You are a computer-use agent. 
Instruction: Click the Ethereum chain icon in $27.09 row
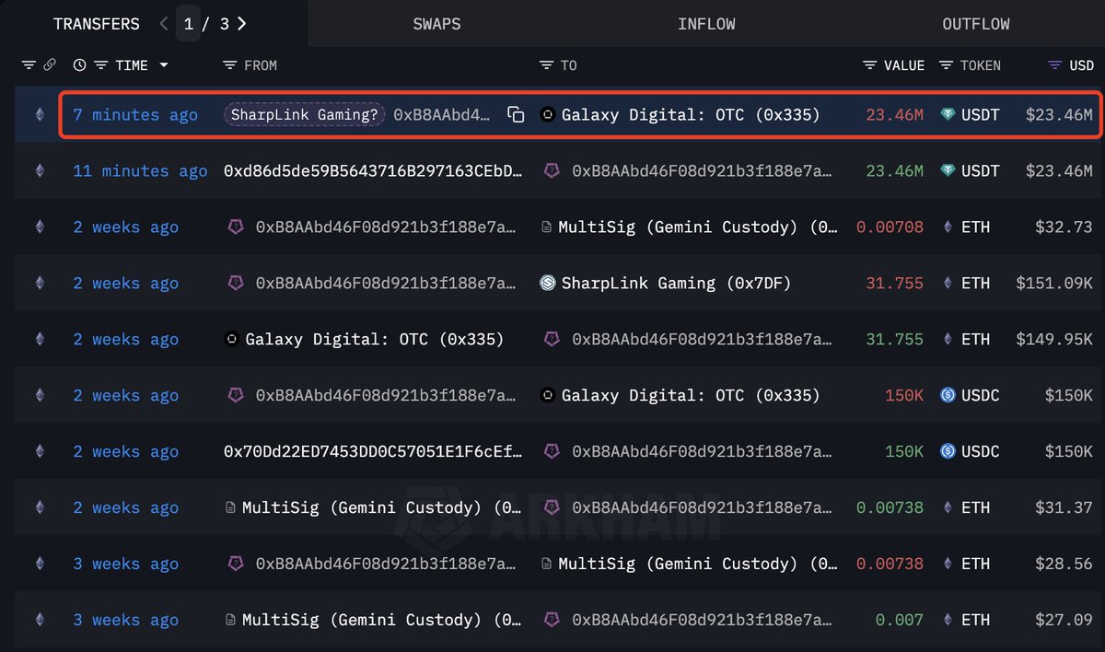click(39, 621)
